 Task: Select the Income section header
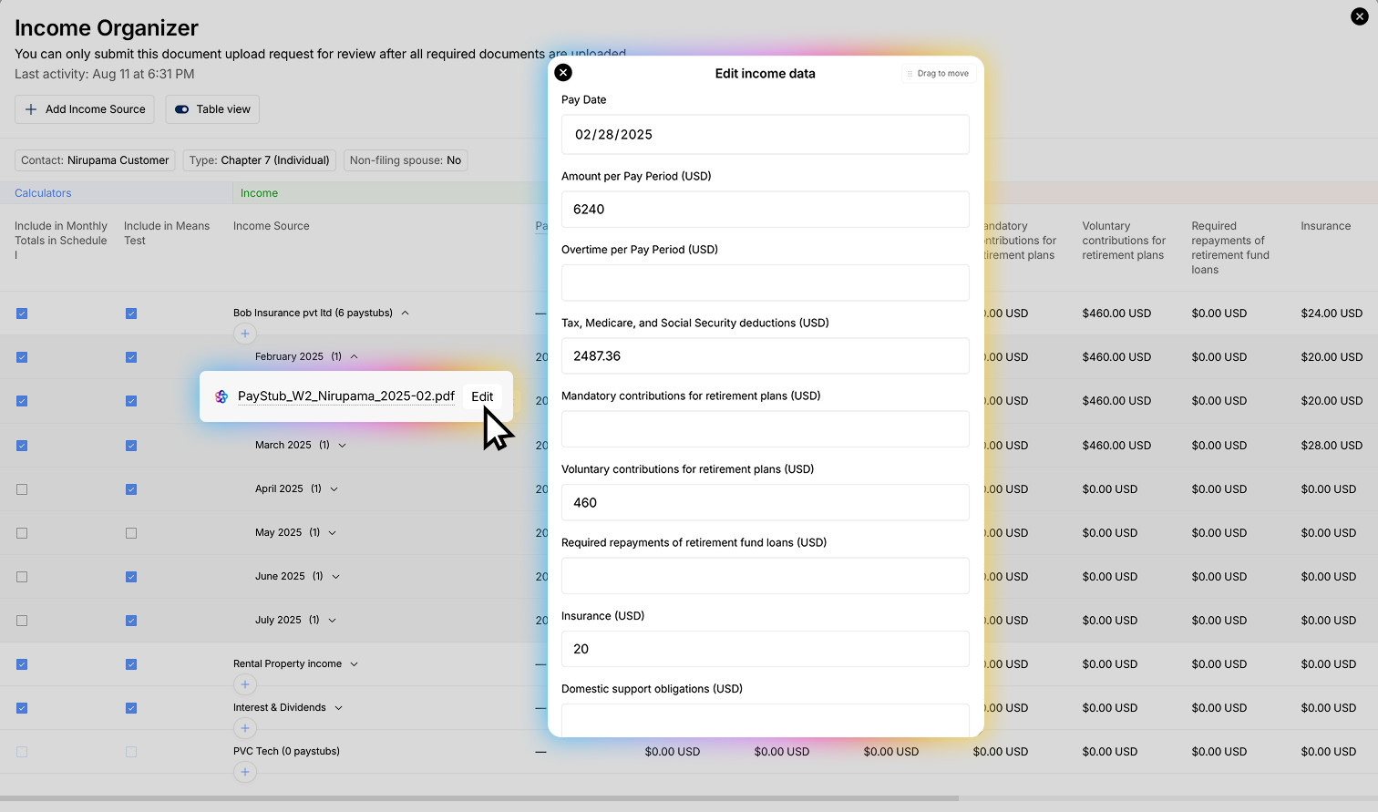259,193
